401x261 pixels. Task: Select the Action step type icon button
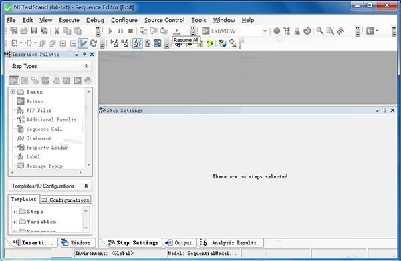(14, 81)
